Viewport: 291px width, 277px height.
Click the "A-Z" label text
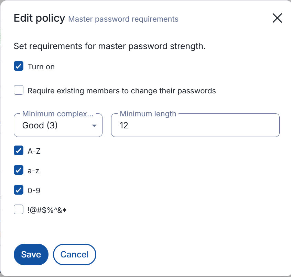point(34,151)
